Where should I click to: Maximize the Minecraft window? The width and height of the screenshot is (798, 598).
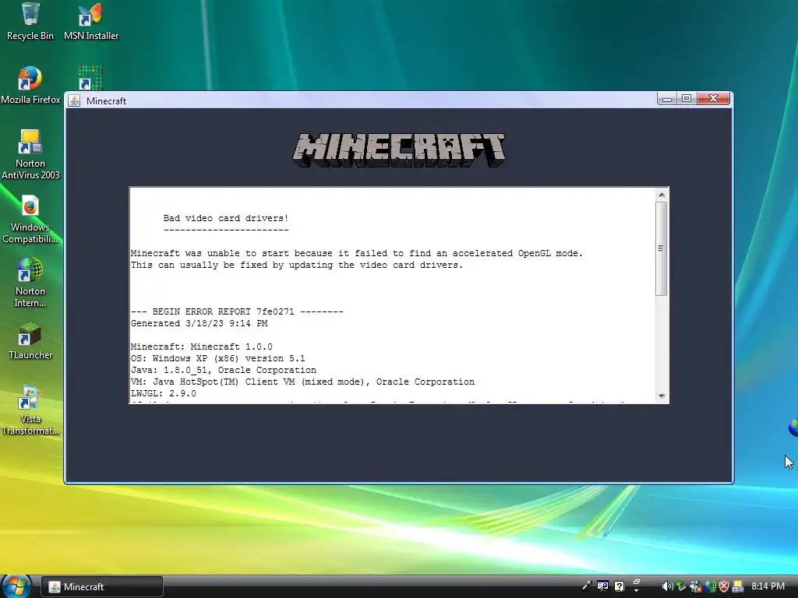click(x=687, y=99)
